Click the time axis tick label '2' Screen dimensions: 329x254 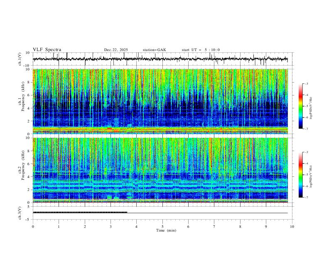point(85,227)
